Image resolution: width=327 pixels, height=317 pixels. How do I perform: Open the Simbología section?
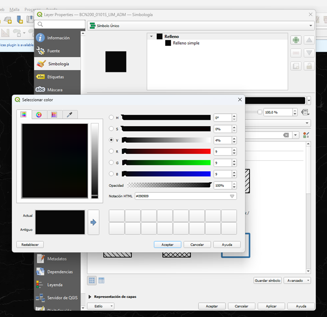tap(57, 64)
